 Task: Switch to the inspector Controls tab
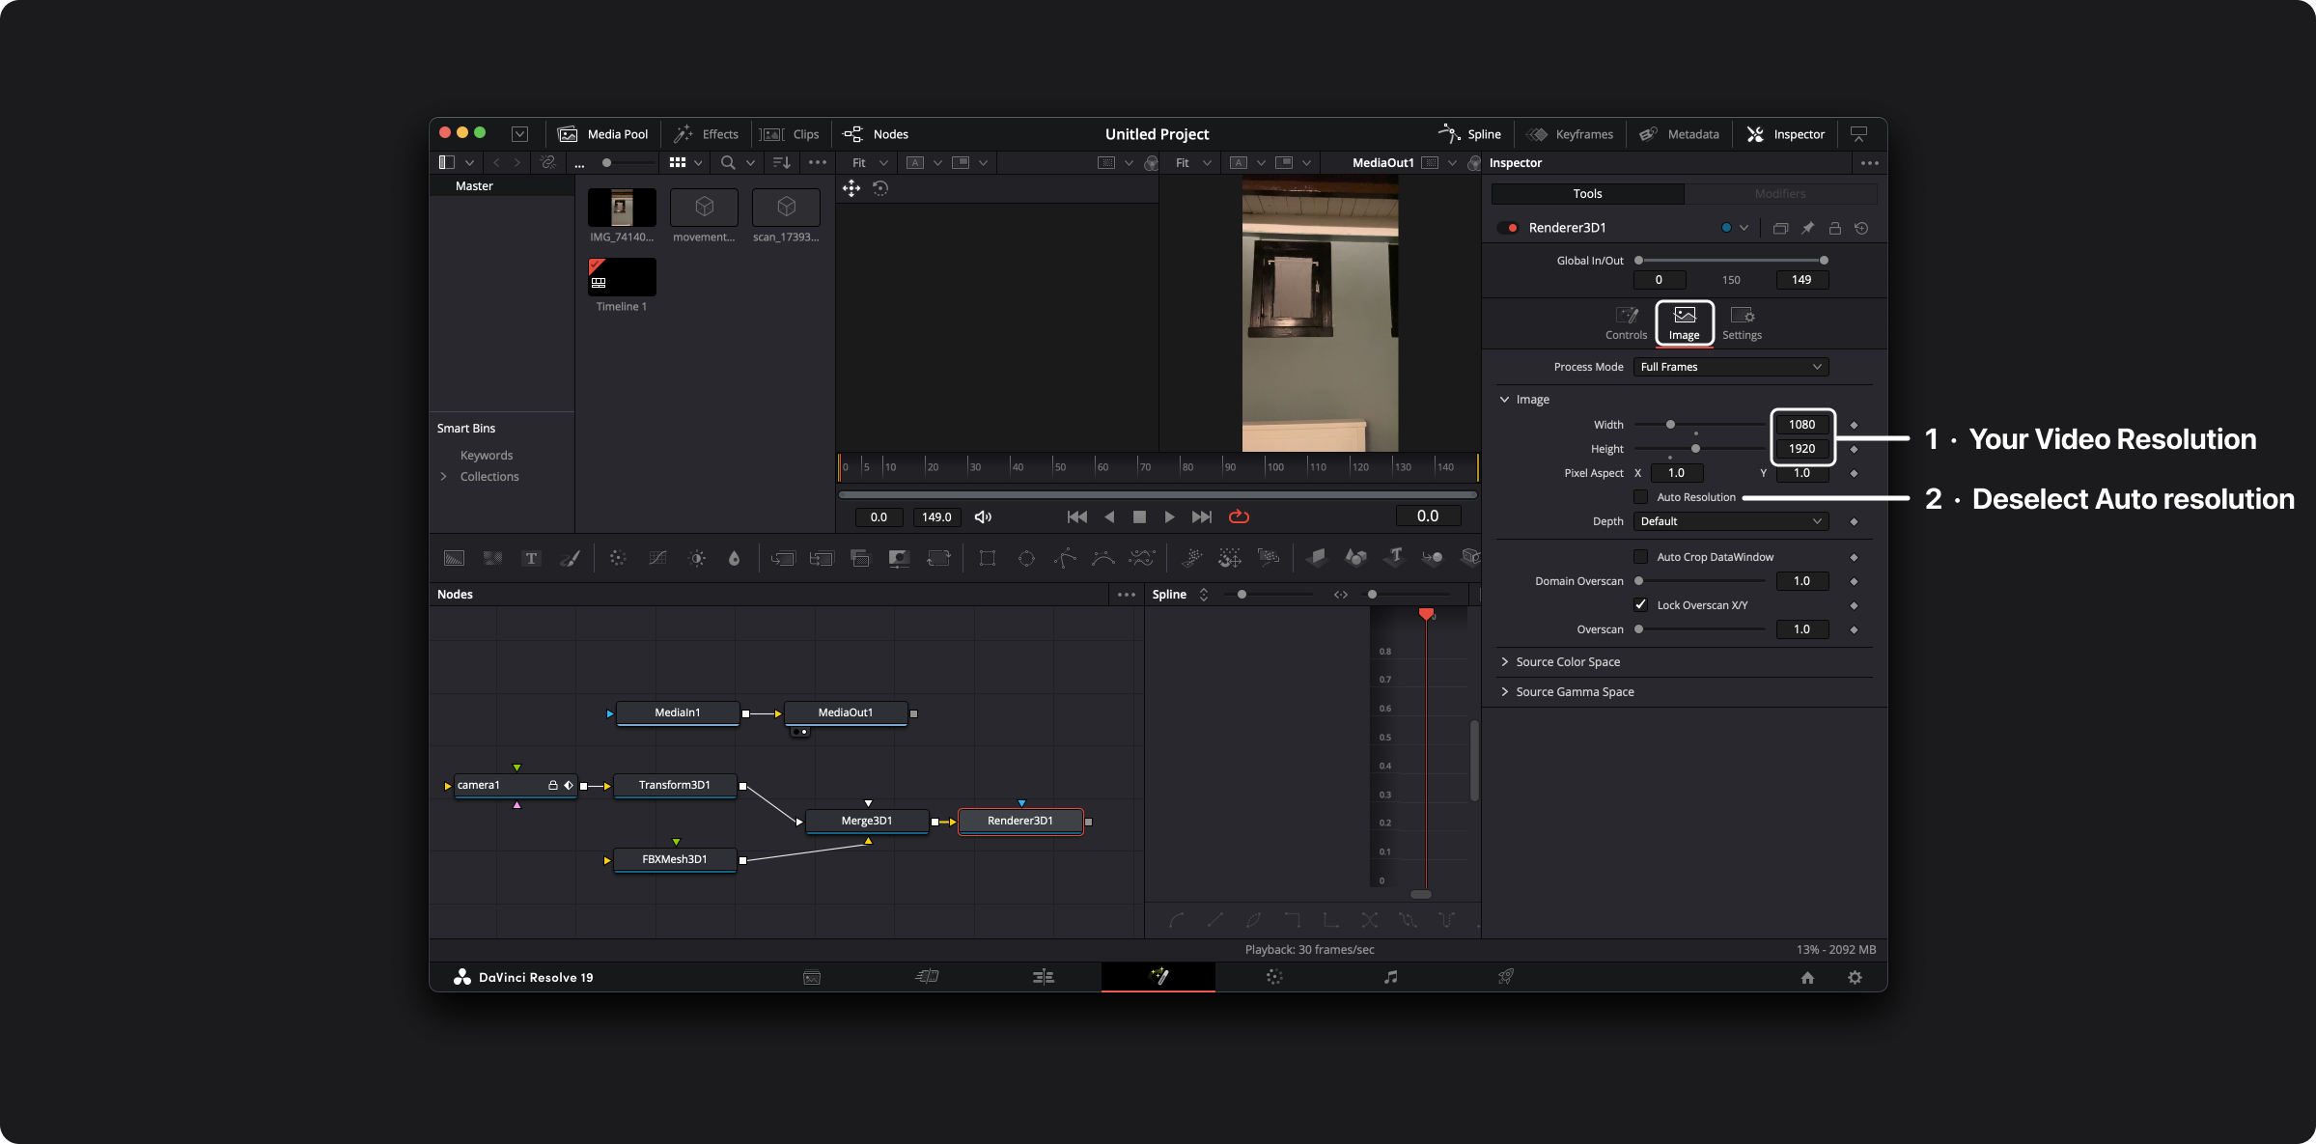(1626, 322)
